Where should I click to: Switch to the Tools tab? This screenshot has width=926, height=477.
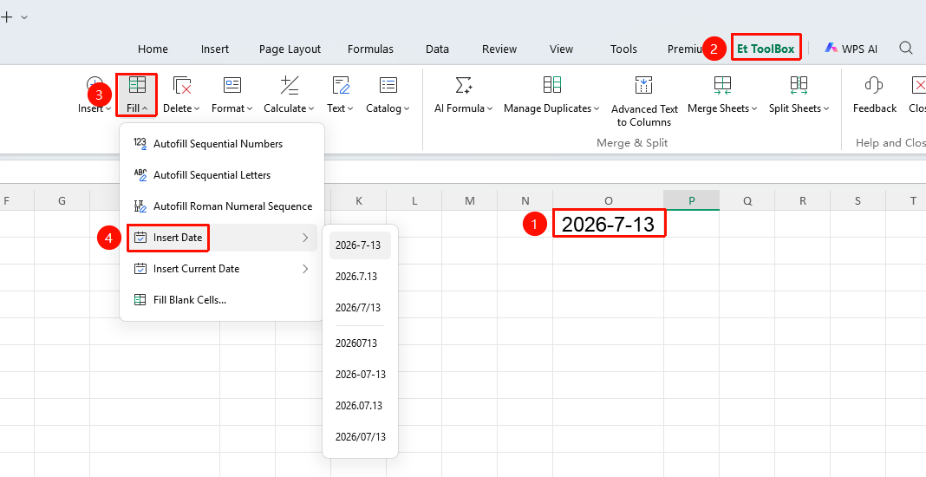[x=623, y=49]
